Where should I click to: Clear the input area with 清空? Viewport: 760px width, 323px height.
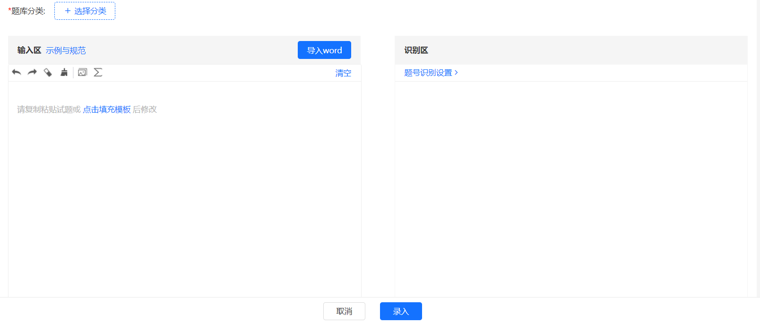[343, 73]
